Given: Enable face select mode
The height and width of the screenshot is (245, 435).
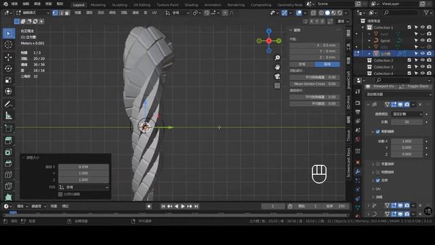Looking at the screenshot, I should pyautogui.click(x=67, y=13).
